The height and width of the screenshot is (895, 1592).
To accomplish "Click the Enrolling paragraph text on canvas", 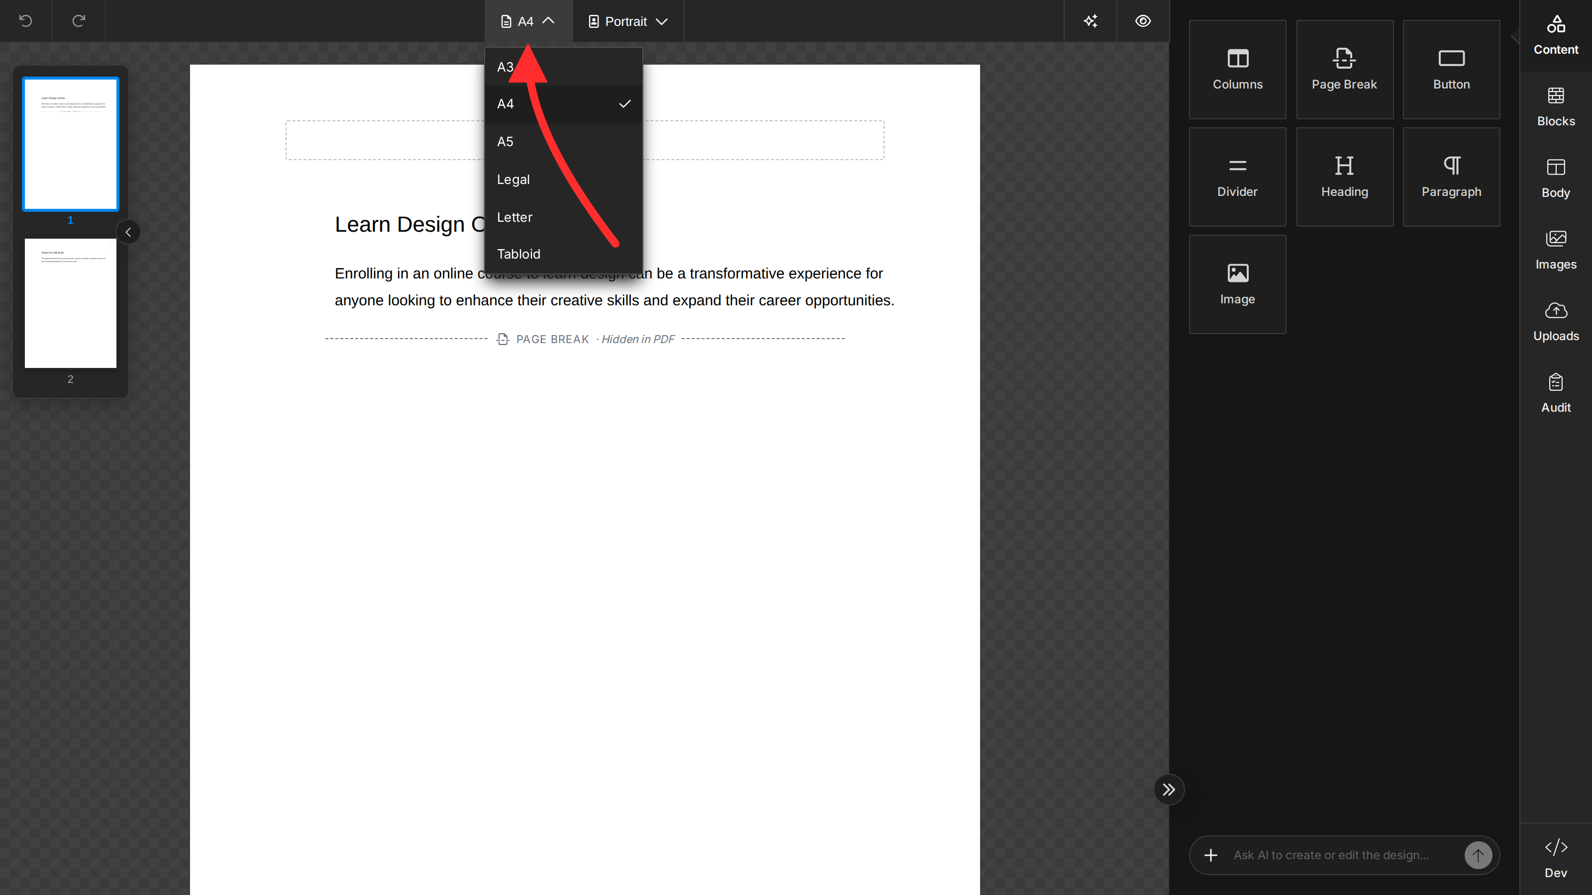I will pos(614,286).
